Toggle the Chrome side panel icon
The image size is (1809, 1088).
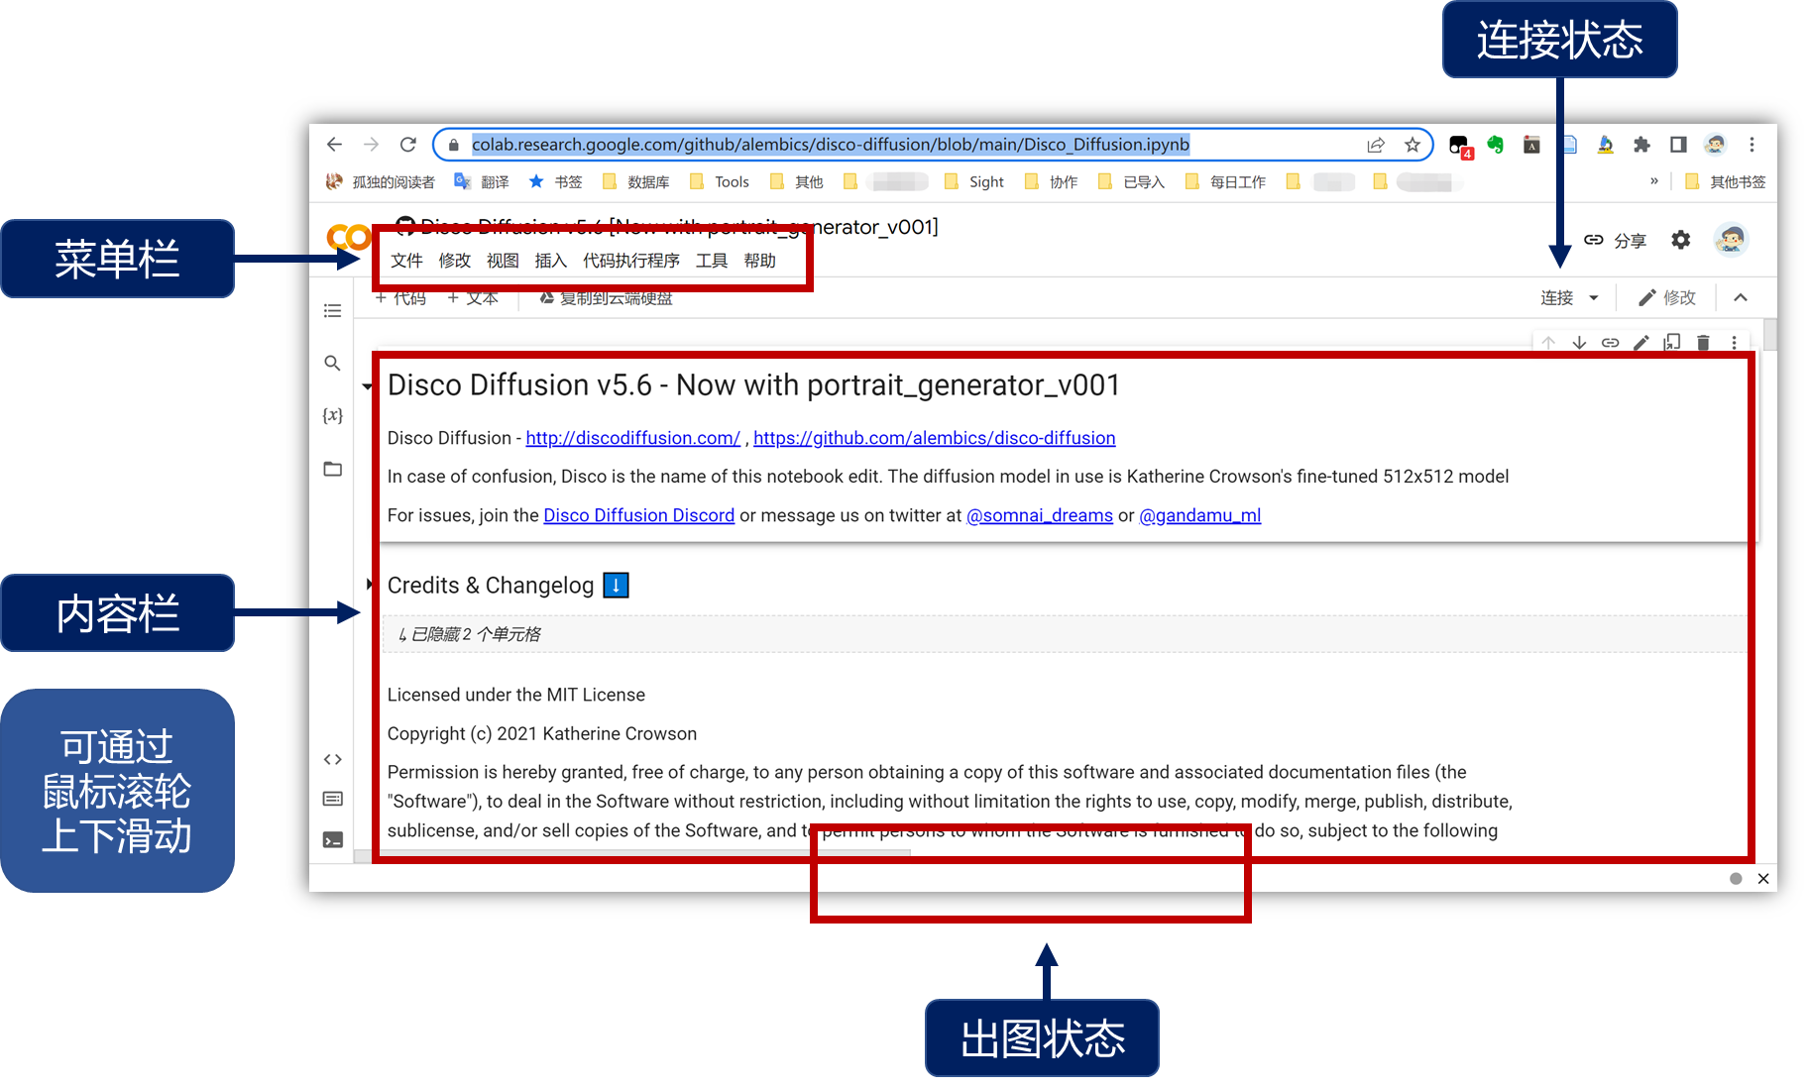click(x=1678, y=145)
